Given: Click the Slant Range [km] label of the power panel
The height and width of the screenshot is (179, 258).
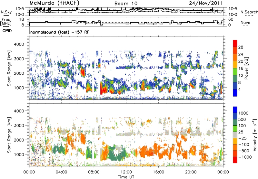Looking at the screenshot, I should pos(9,68).
